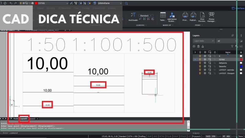Click the funnel filter icon in the Layers panel
This screenshot has height=138, width=245.
pos(232,46)
